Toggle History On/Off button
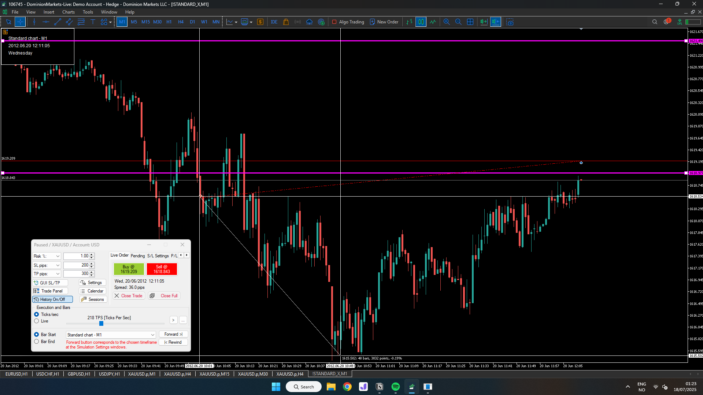Image resolution: width=703 pixels, height=395 pixels. tap(52, 299)
